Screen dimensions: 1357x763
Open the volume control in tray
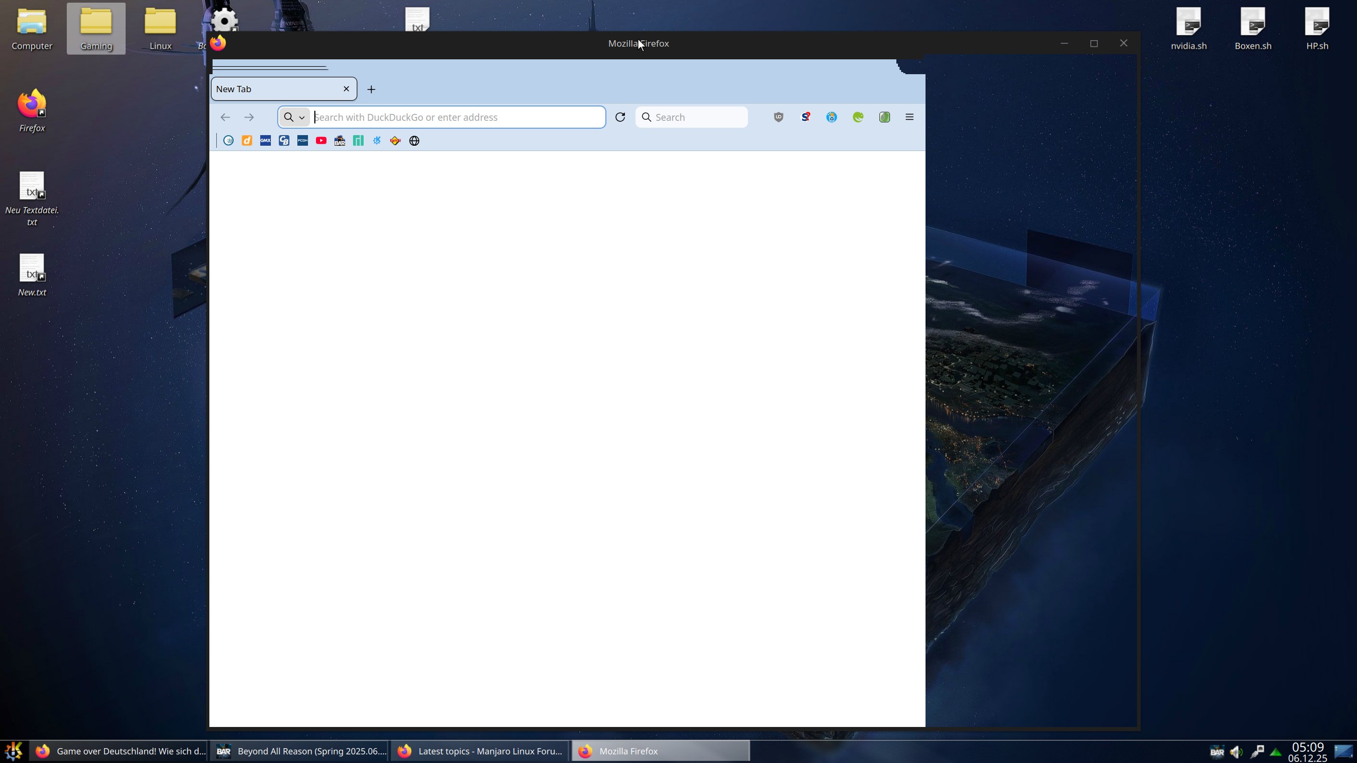(x=1236, y=751)
